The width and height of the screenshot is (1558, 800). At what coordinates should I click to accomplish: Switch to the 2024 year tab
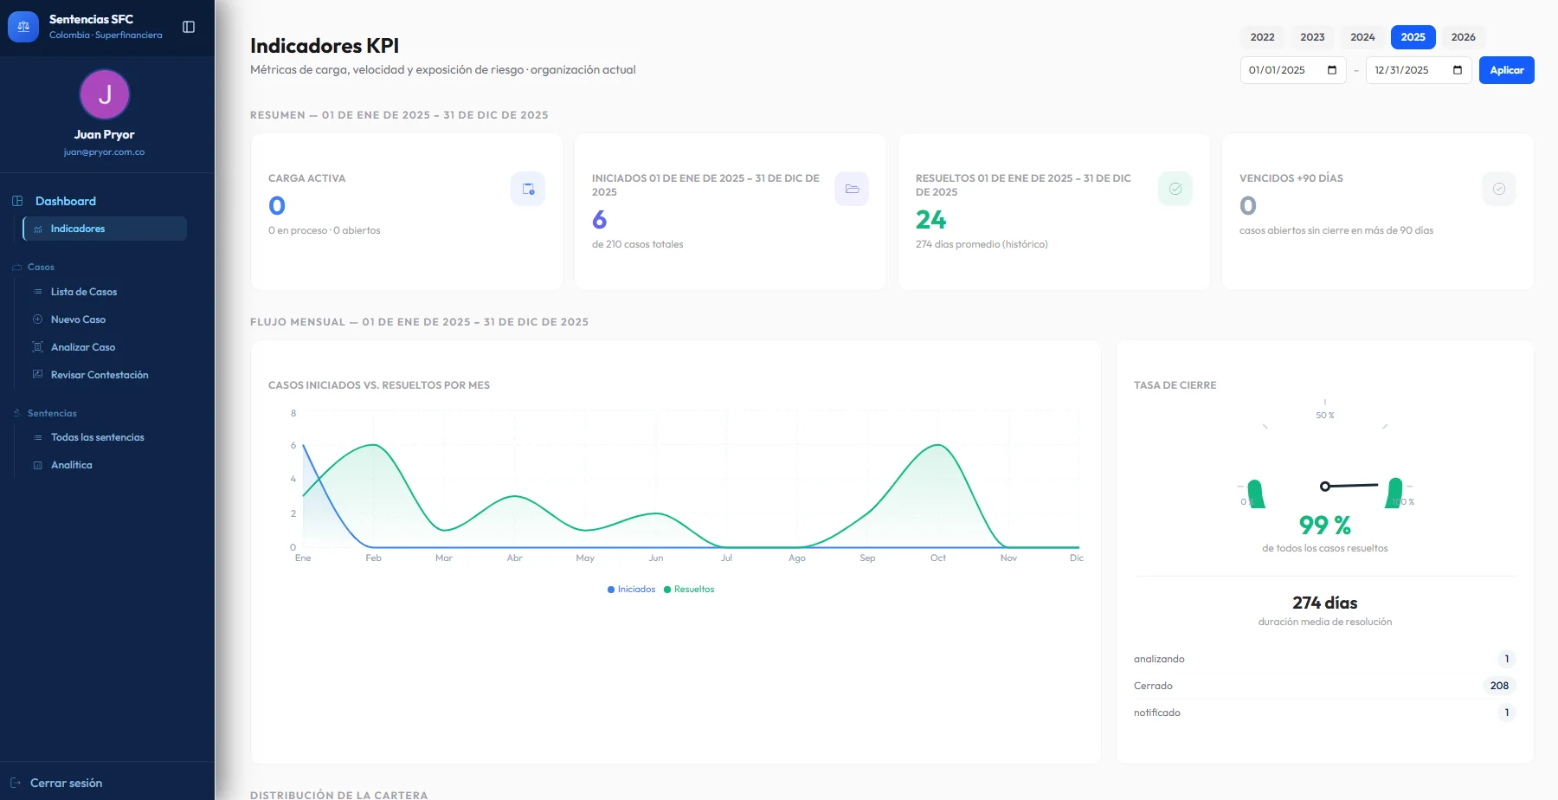[1362, 37]
